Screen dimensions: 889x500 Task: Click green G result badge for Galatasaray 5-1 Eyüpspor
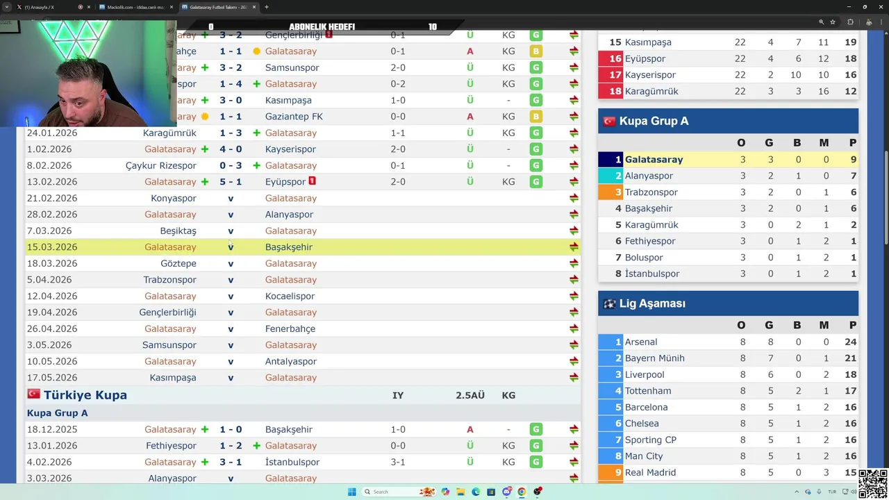535,182
